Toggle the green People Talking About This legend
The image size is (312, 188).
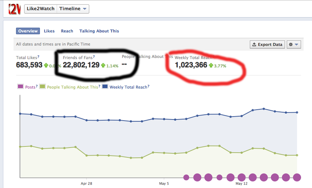click(x=43, y=87)
